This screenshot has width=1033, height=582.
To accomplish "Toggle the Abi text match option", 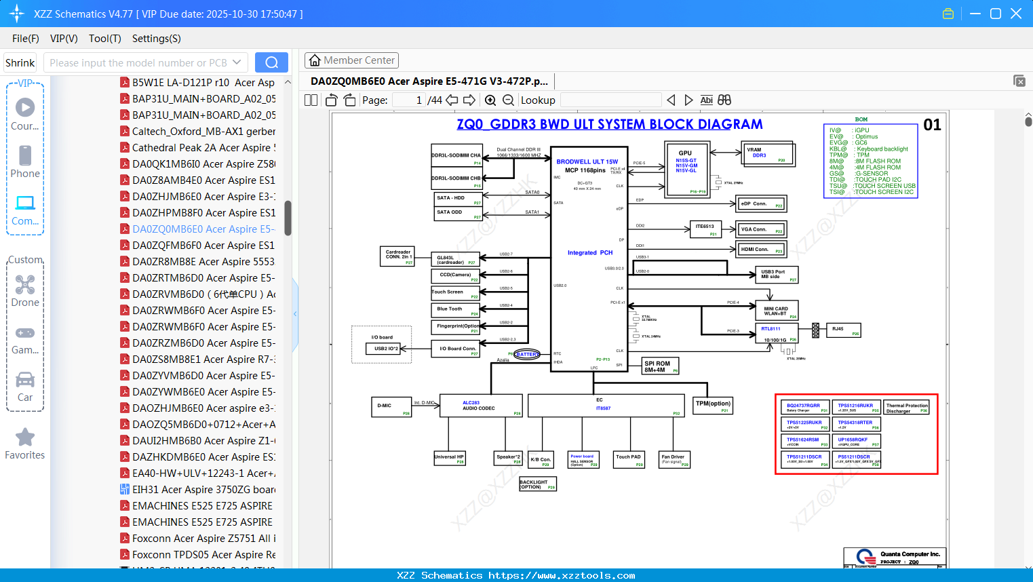I will (706, 100).
